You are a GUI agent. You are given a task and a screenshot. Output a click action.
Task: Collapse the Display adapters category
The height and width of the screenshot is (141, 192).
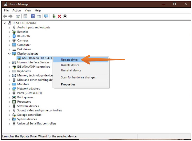coord(9,54)
